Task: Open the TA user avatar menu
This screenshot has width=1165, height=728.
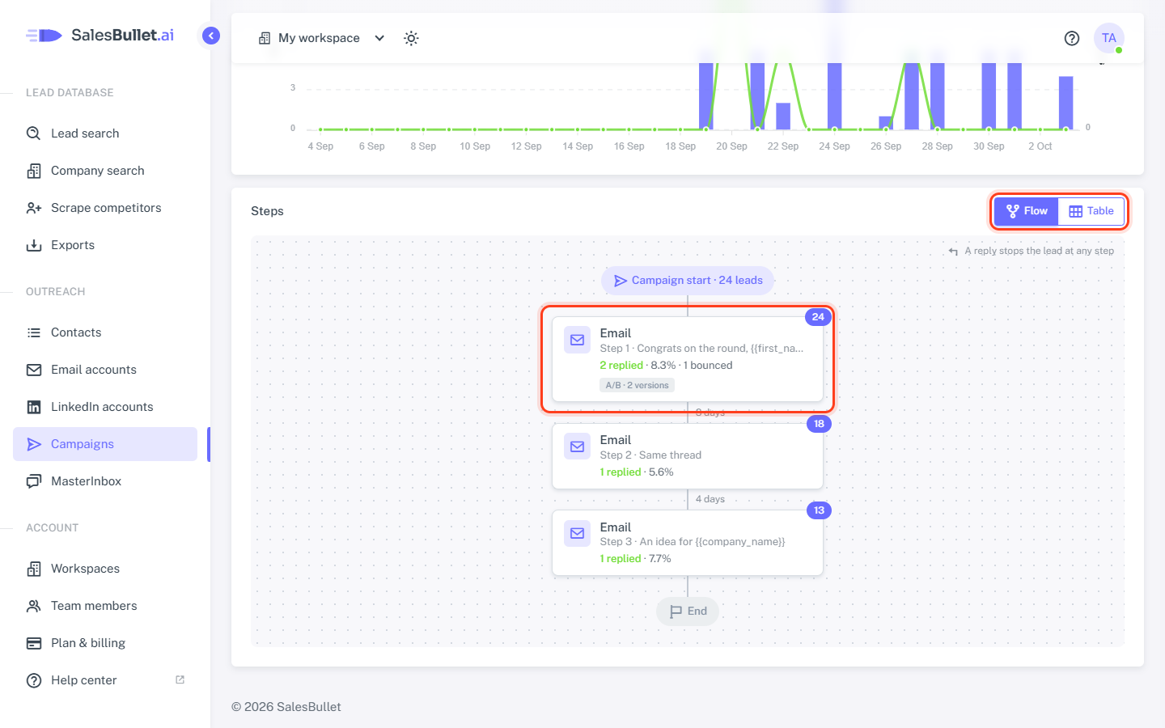Action: [x=1109, y=38]
